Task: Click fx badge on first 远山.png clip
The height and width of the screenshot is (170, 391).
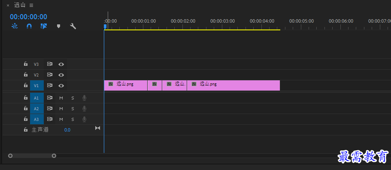Action: [111, 84]
